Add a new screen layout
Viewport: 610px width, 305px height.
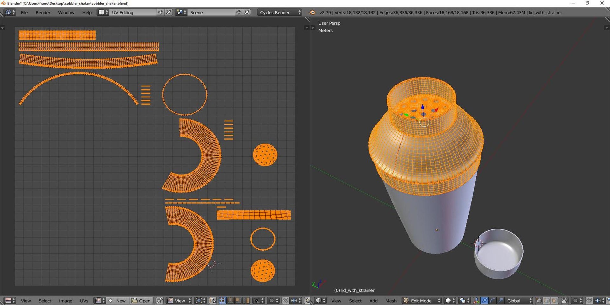(161, 12)
